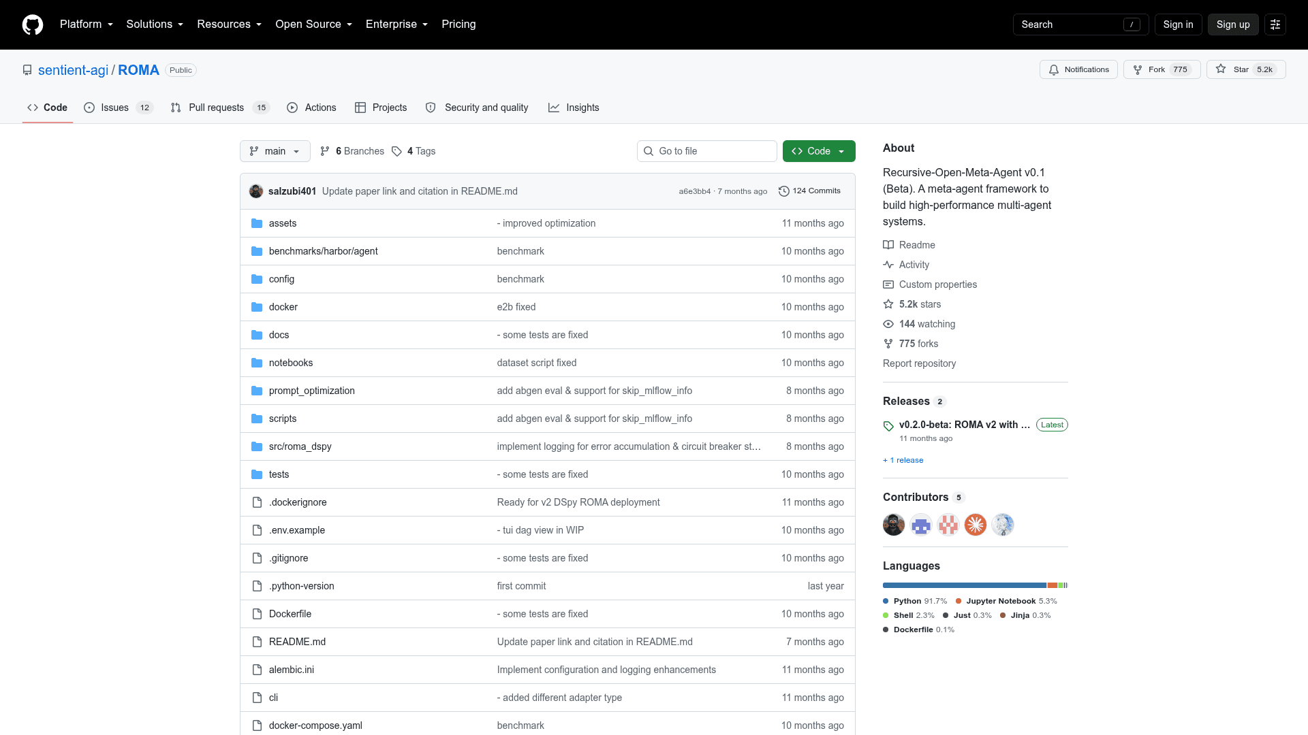Click the repository icon beside sentient-agi
1308x735 pixels.
[x=27, y=70]
